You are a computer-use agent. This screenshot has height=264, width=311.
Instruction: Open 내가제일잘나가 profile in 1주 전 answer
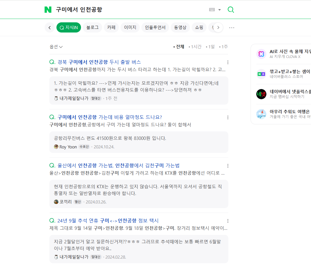[x=74, y=98]
